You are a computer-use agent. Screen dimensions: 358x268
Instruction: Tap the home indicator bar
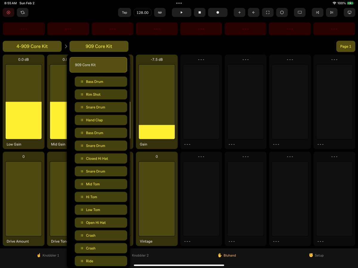click(x=179, y=265)
